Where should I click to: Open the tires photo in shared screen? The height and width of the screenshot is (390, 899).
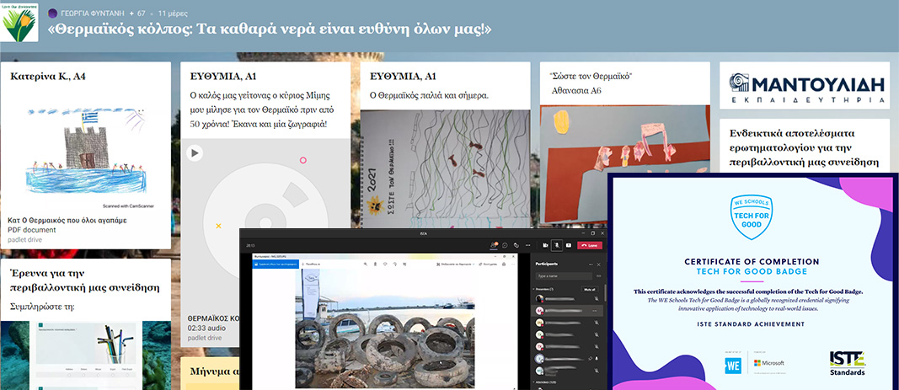(385, 329)
